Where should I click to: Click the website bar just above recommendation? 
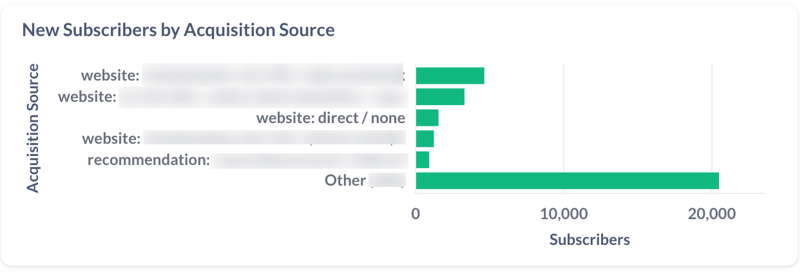[x=425, y=139]
